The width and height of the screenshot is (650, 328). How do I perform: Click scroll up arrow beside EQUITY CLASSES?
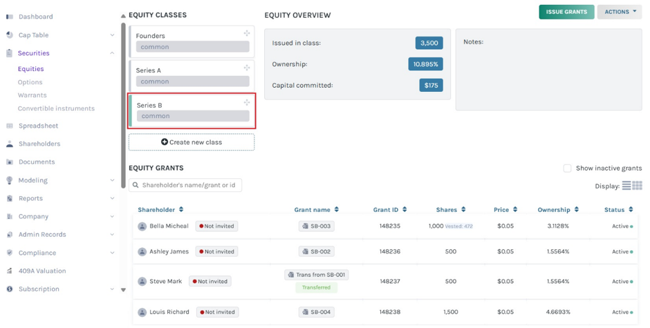[x=123, y=16]
